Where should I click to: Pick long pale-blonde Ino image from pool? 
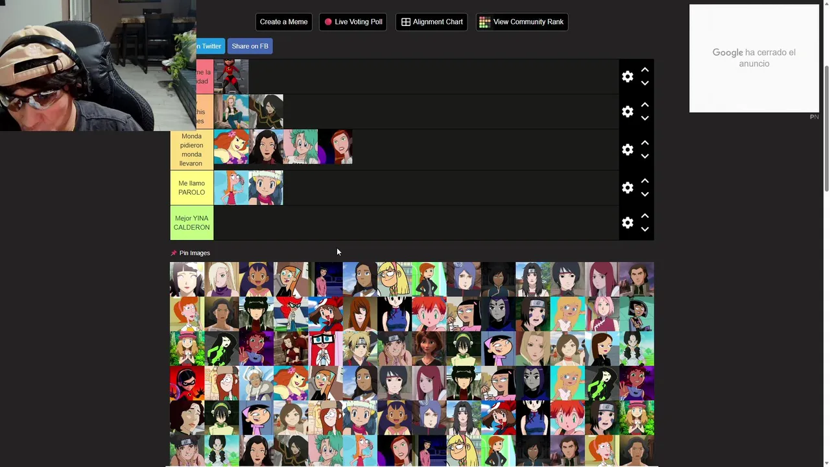222,279
